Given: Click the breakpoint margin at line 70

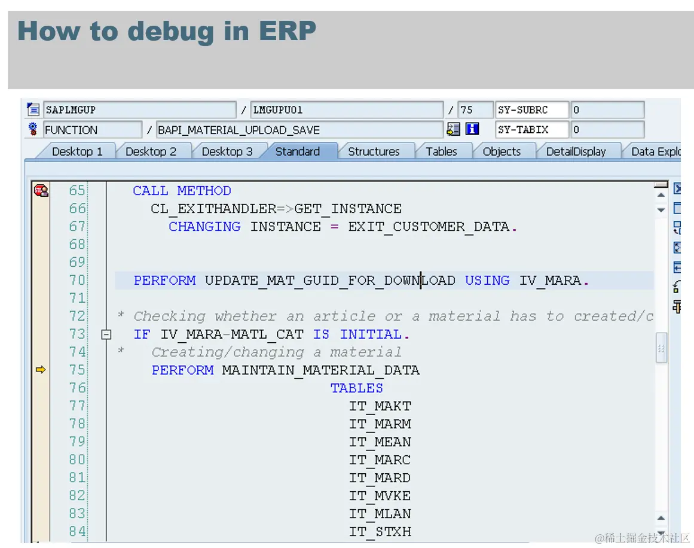Looking at the screenshot, I should pyautogui.click(x=41, y=280).
